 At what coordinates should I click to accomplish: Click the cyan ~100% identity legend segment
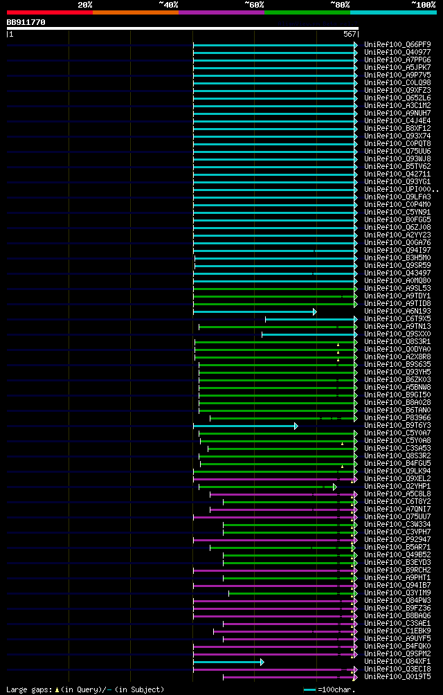click(x=393, y=12)
